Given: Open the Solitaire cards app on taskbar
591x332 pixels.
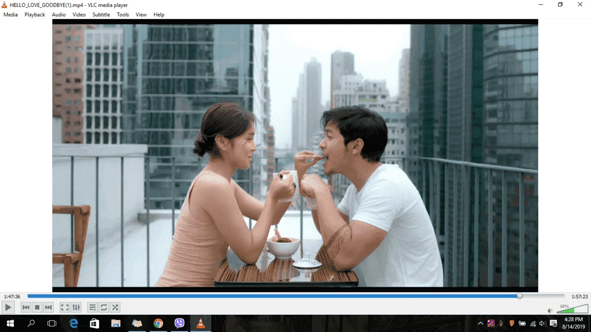Looking at the screenshot, I should pos(137,324).
